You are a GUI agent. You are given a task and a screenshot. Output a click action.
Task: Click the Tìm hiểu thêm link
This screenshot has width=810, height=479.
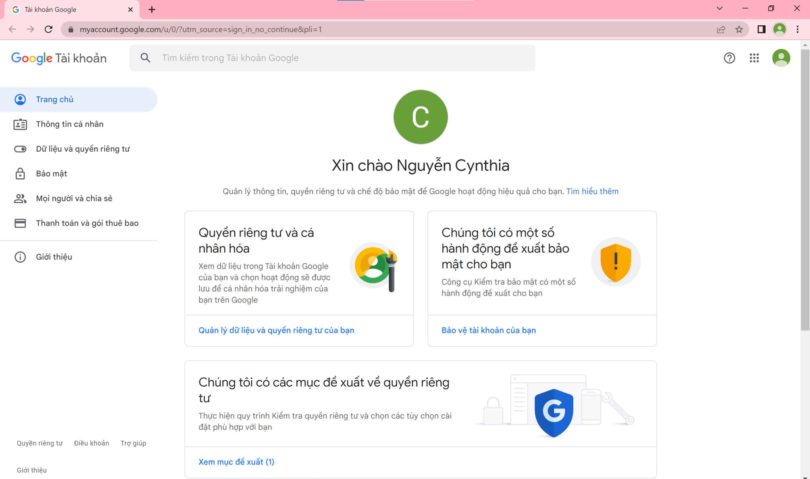[x=592, y=191]
